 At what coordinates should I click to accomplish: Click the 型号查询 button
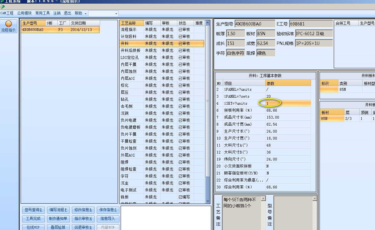click(x=33, y=210)
